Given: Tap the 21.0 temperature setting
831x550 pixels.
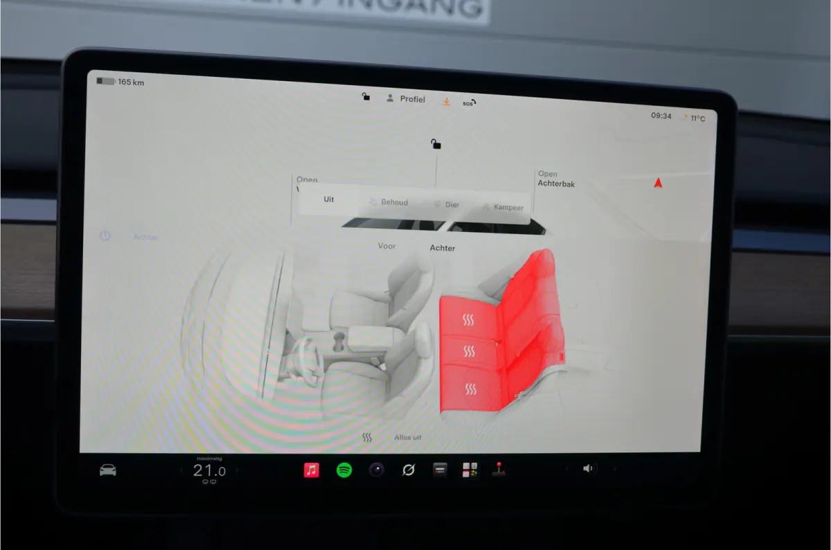Looking at the screenshot, I should coord(209,471).
